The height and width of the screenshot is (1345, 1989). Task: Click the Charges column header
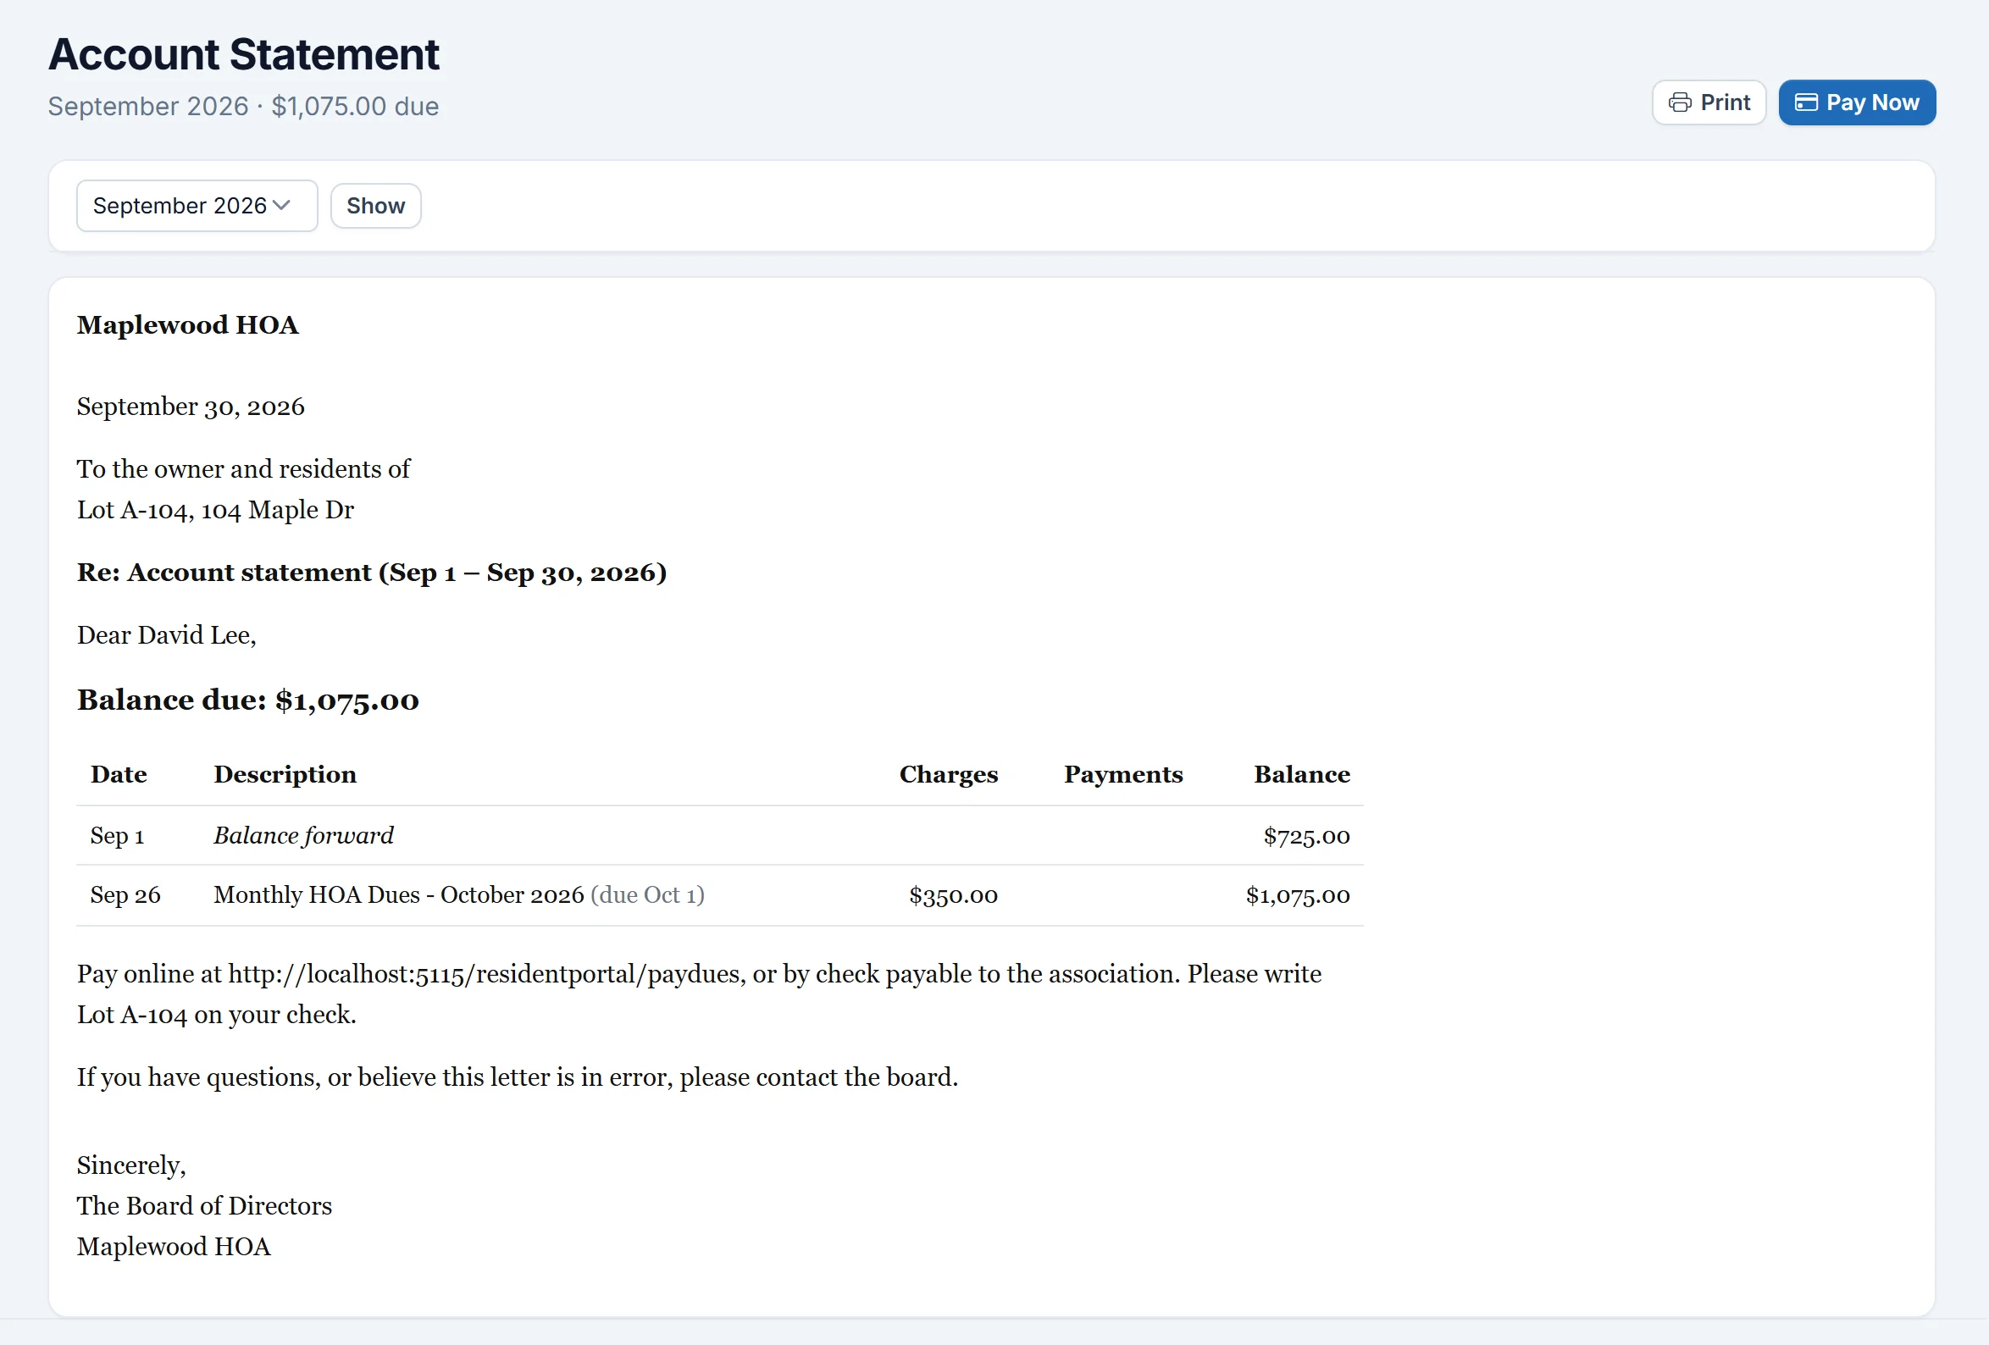948,774
